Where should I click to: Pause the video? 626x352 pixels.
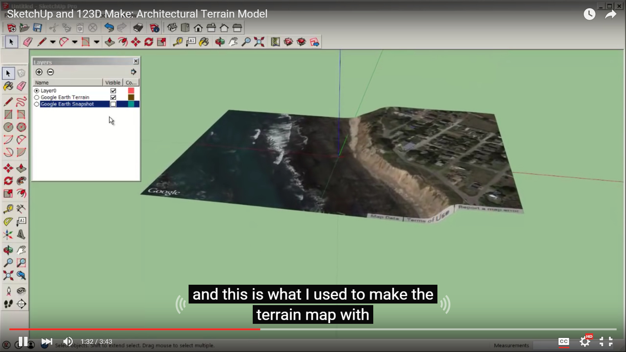click(x=23, y=341)
